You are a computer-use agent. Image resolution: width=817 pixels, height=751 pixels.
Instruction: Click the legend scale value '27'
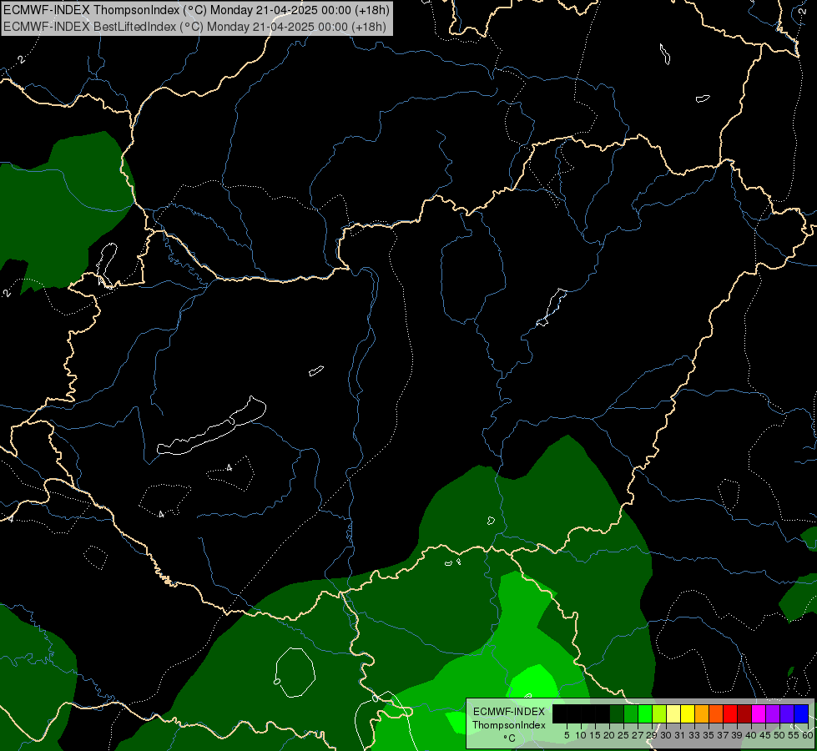coord(638,735)
